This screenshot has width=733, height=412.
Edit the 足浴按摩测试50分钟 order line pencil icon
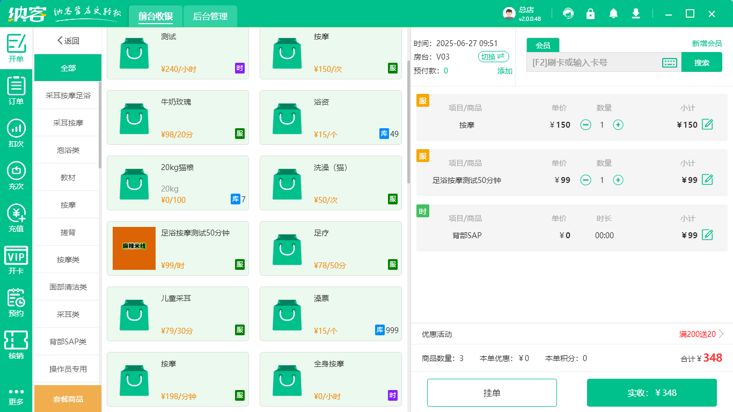707,180
